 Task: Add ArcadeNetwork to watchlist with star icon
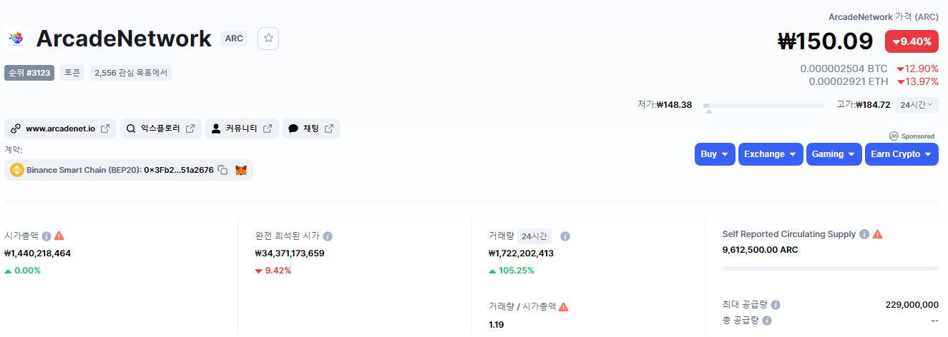click(x=268, y=39)
